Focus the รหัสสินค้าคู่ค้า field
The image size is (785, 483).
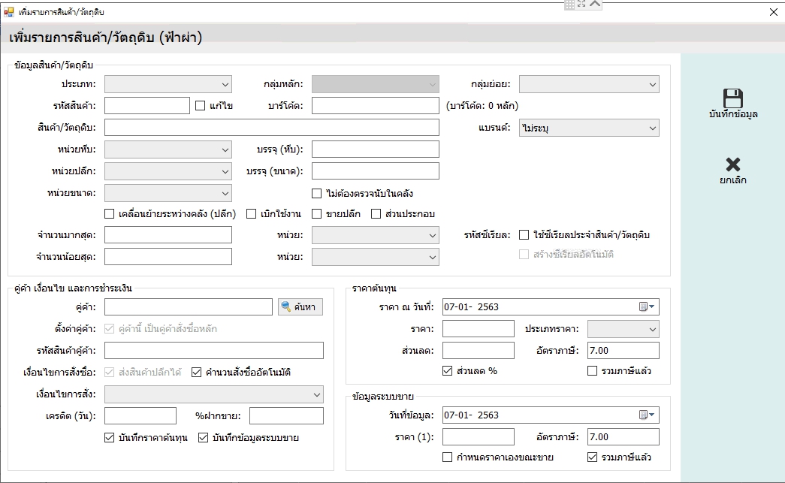click(214, 350)
